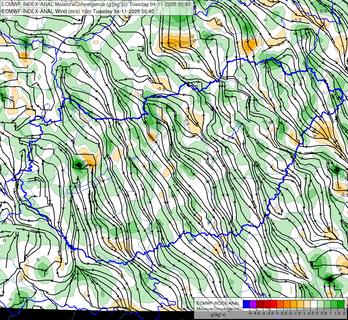This screenshot has height=320, width=348.
Task: Select the pale peach swatch between -1 and -0.5
Action: (x=307, y=304)
